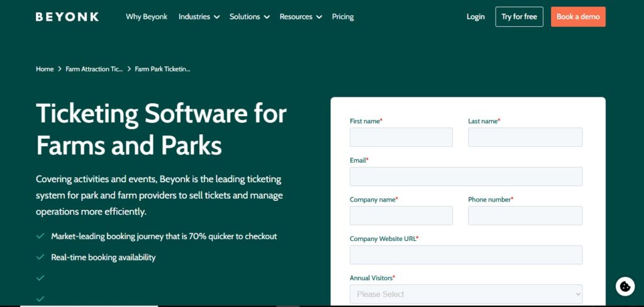
Task: Click checkmark beside Real-time booking availability
Action: click(x=40, y=257)
